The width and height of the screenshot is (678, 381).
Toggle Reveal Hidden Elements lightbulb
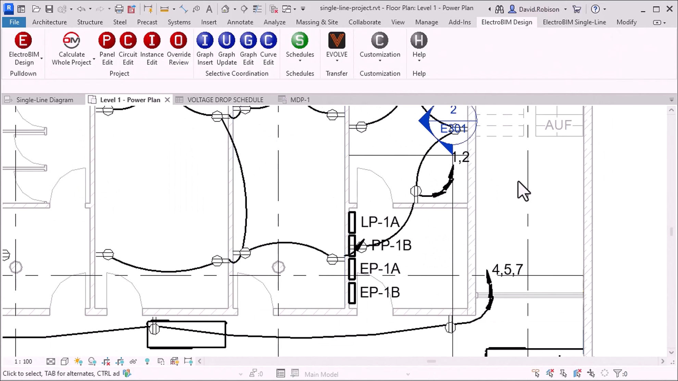tap(147, 361)
